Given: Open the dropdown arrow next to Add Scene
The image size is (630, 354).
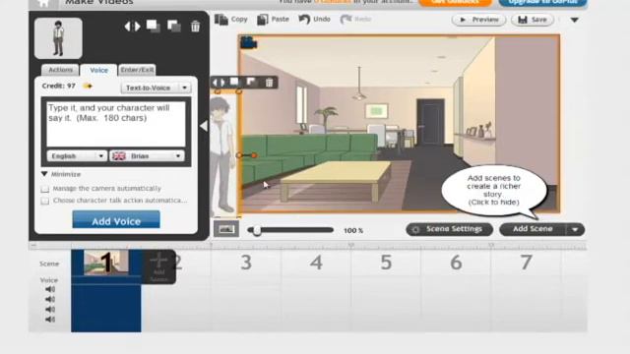Looking at the screenshot, I should point(575,229).
